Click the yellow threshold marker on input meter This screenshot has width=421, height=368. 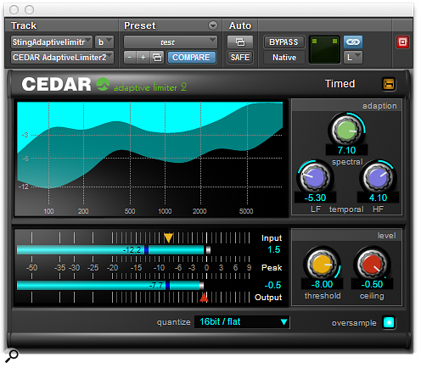(x=168, y=237)
